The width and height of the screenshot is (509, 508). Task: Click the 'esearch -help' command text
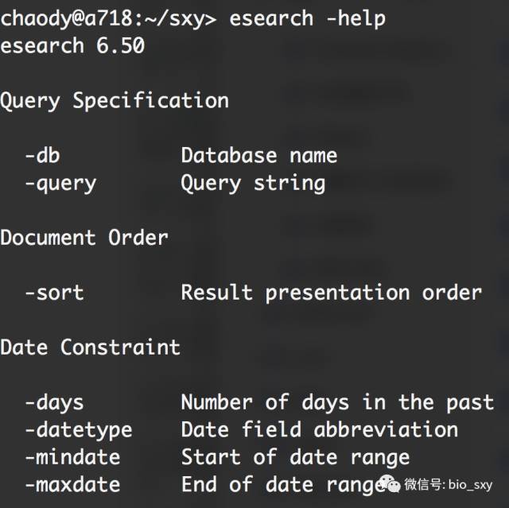308,19
